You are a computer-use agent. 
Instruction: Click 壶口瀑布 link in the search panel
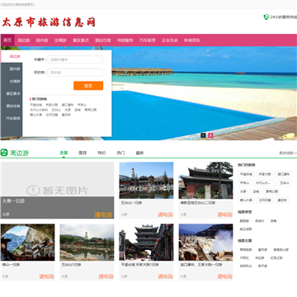pyautogui.click(x=68, y=105)
